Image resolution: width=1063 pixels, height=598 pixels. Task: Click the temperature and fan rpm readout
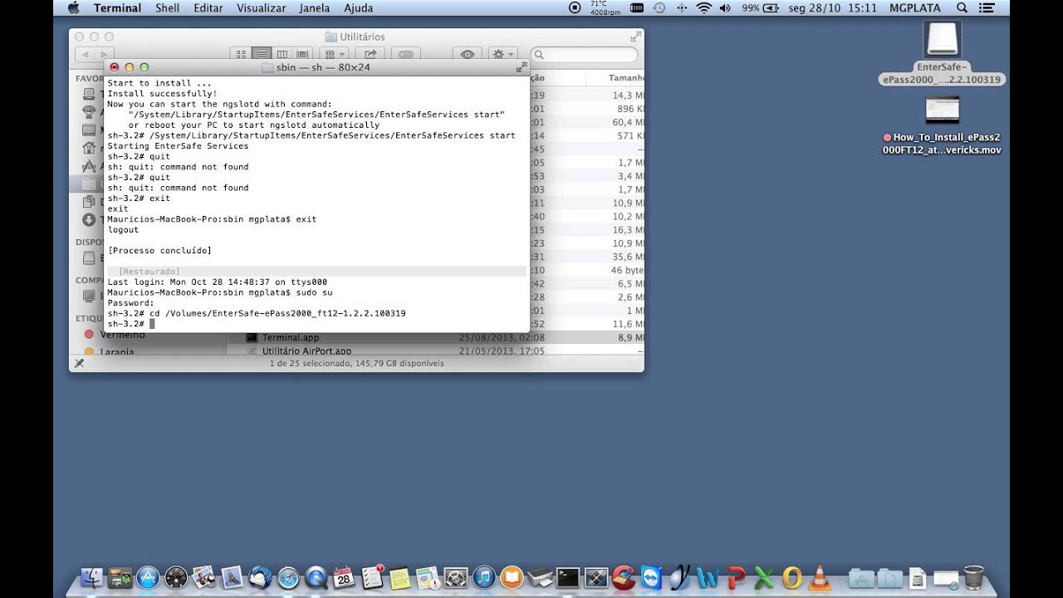[x=605, y=8]
